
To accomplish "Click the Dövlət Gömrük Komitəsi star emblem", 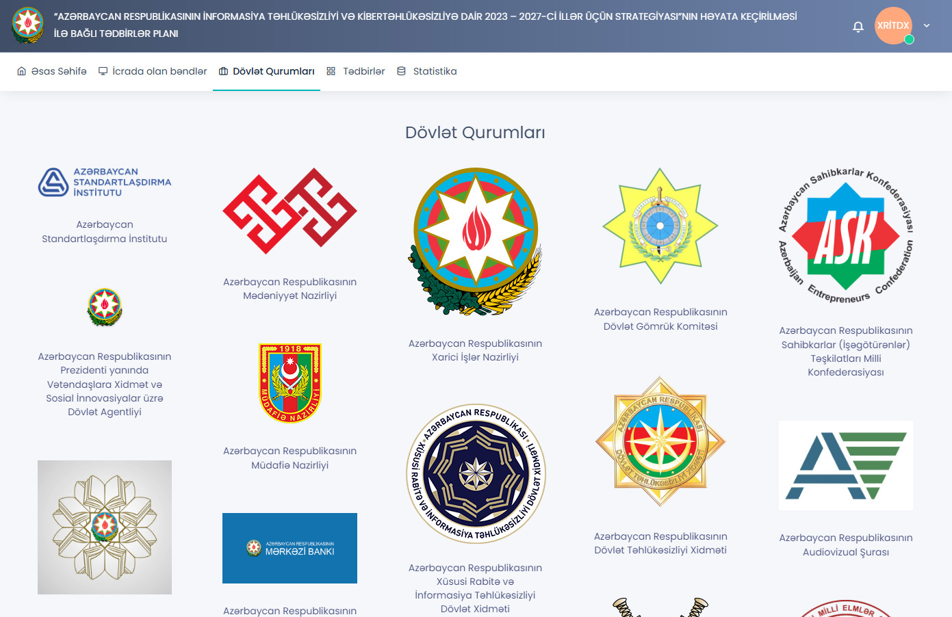I will tap(660, 226).
